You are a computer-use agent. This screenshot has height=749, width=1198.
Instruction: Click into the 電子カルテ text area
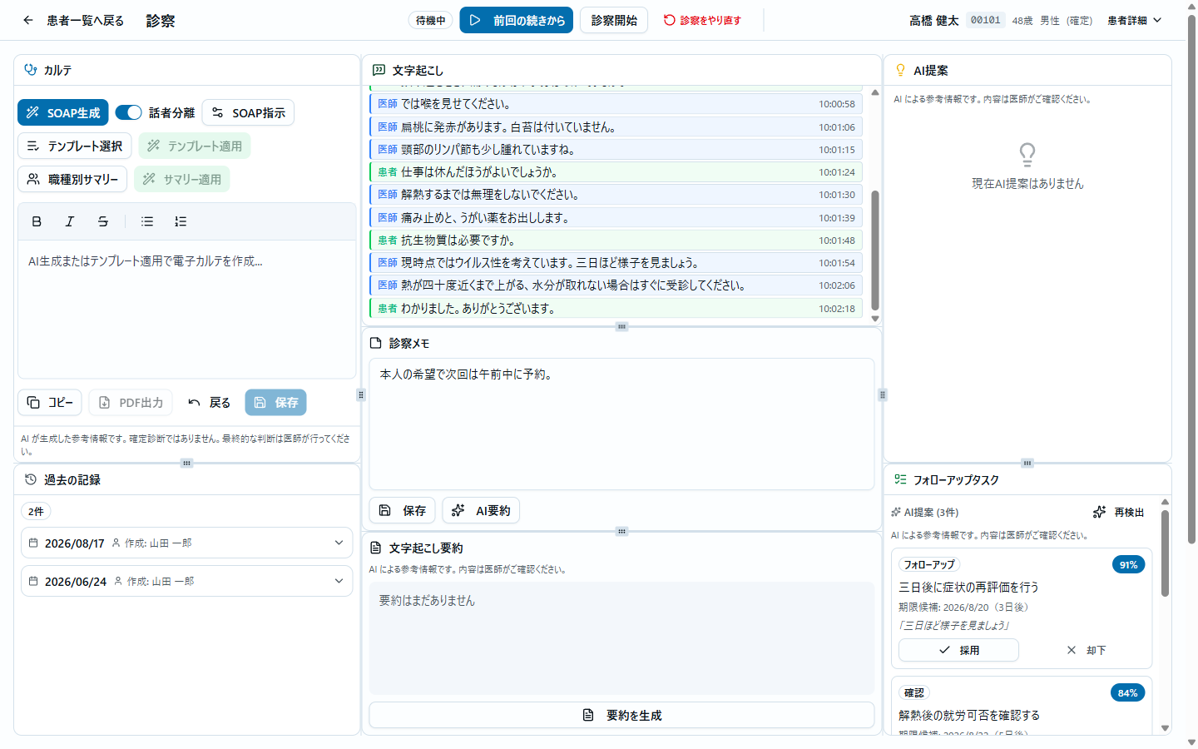[x=187, y=309]
